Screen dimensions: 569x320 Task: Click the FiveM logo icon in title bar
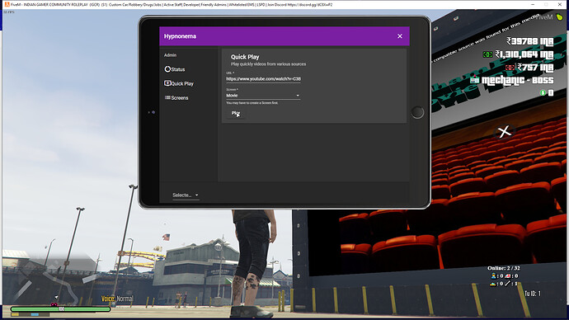[7, 4]
